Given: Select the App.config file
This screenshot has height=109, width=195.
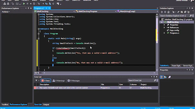Looking at the screenshot, I should click(174, 30).
